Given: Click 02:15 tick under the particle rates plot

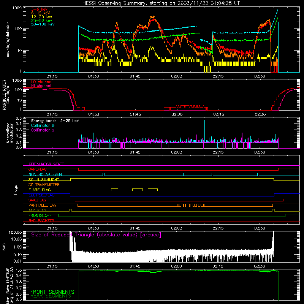Looking at the screenshot, I should pos(218,114).
